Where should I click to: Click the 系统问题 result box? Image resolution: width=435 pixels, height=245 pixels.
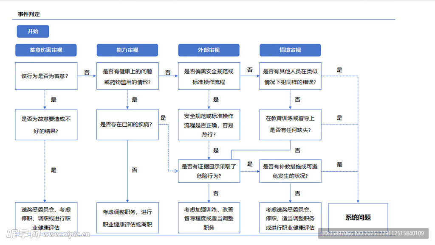(x=358, y=217)
